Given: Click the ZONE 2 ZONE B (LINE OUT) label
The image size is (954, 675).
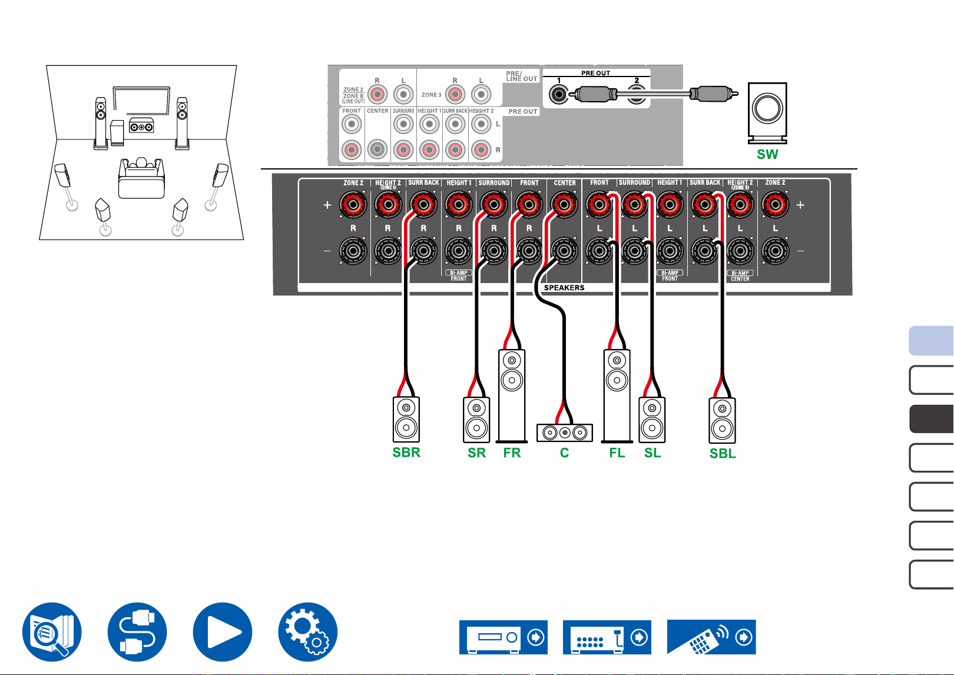Looking at the screenshot, I should pyautogui.click(x=353, y=95).
